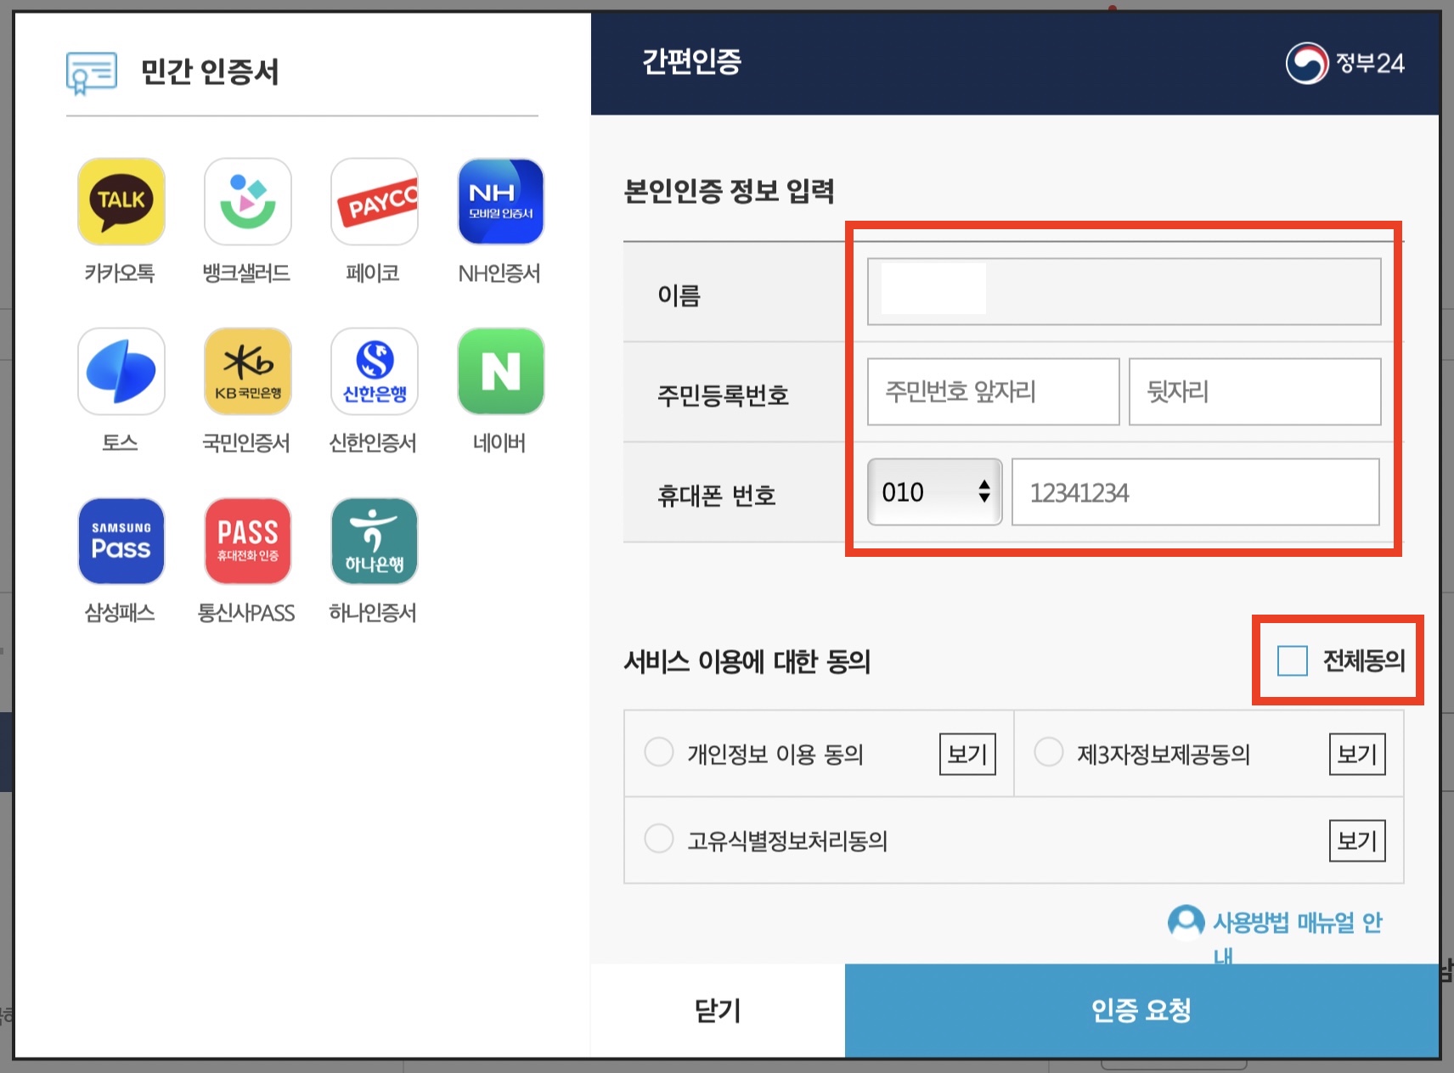Image resolution: width=1454 pixels, height=1073 pixels.
Task: Click the 국민인증서 label text
Action: coord(246,442)
